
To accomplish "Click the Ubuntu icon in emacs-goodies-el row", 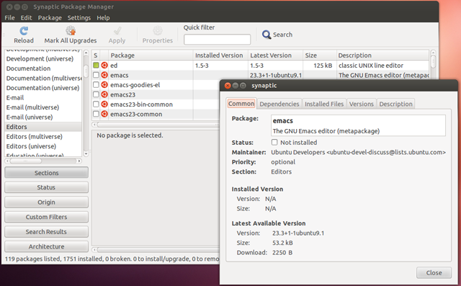I will coord(104,85).
